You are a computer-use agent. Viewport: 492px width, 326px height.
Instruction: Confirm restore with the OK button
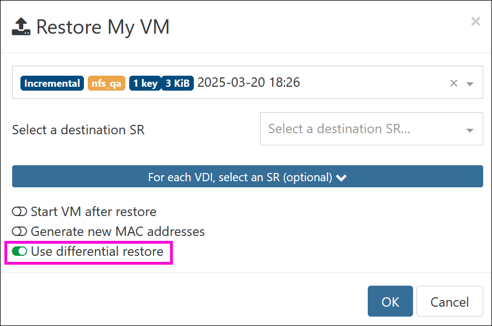(x=390, y=301)
